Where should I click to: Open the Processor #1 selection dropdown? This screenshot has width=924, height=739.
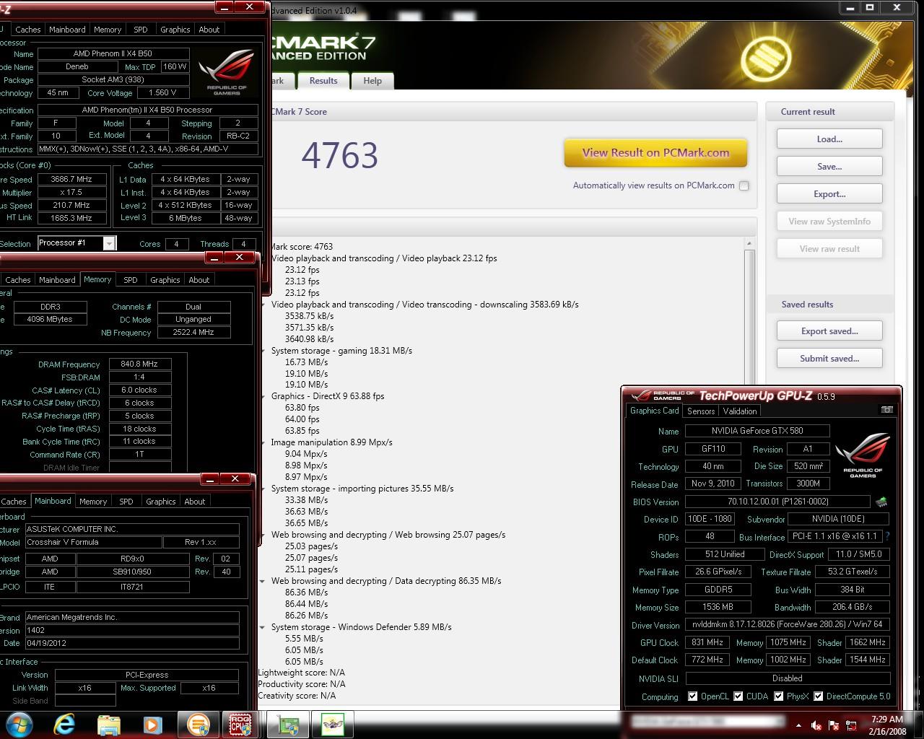pos(108,243)
